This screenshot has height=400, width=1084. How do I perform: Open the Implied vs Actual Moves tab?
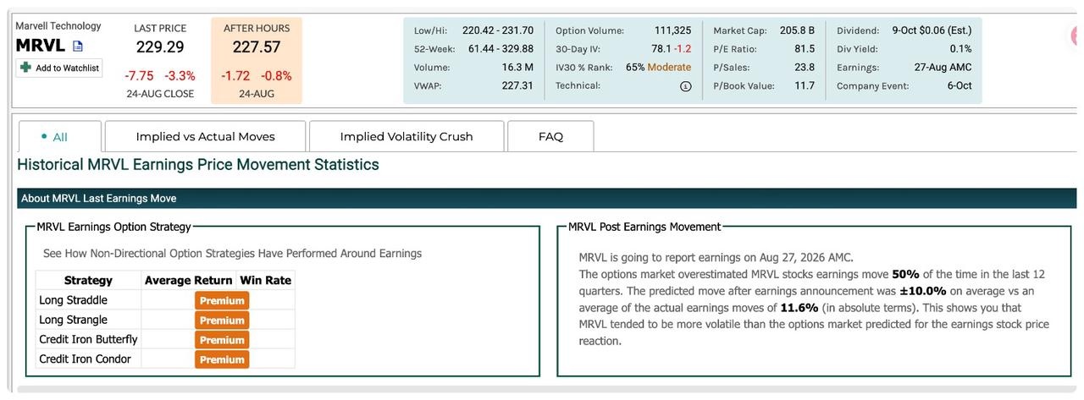point(206,136)
